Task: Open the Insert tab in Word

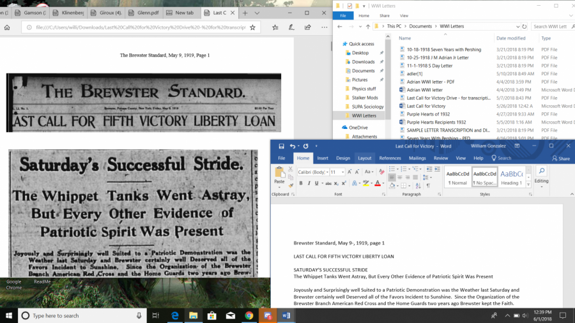Action: pos(323,158)
